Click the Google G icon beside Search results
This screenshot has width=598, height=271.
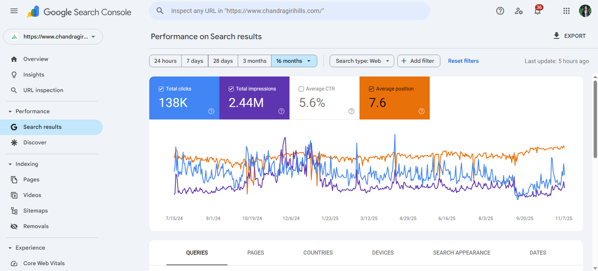pos(14,127)
